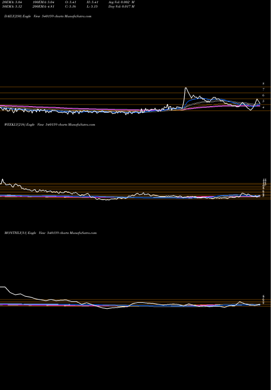Click axis label 6 on daily chart

[263, 95]
